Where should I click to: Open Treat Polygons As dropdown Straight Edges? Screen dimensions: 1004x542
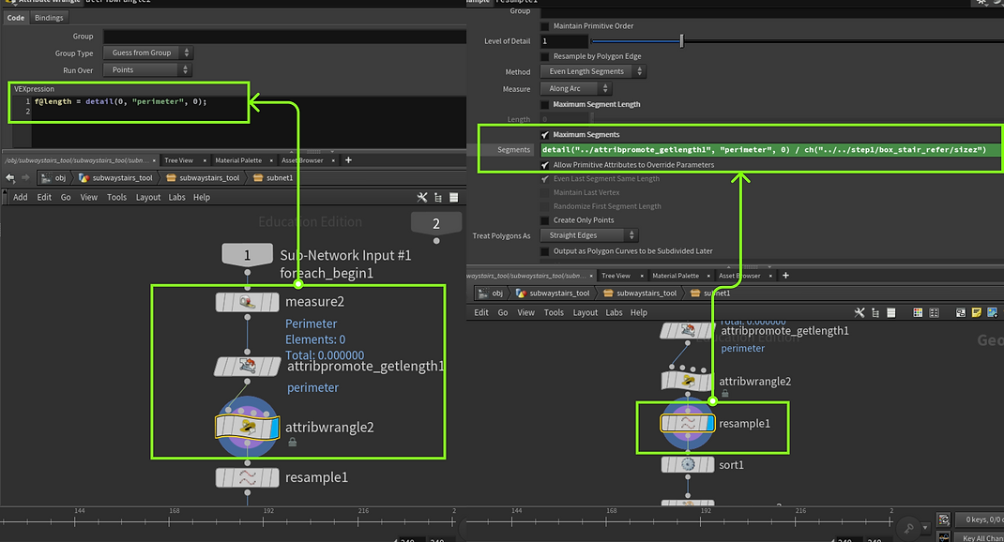tap(589, 234)
